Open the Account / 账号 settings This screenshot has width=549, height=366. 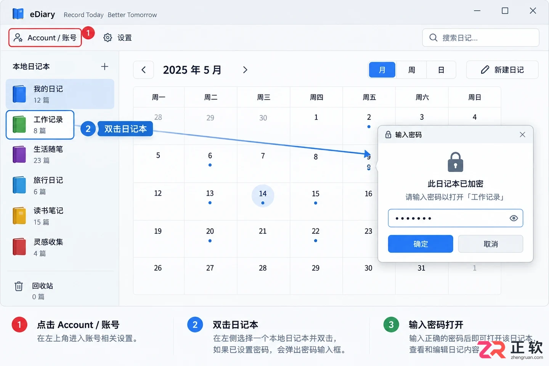(x=45, y=38)
